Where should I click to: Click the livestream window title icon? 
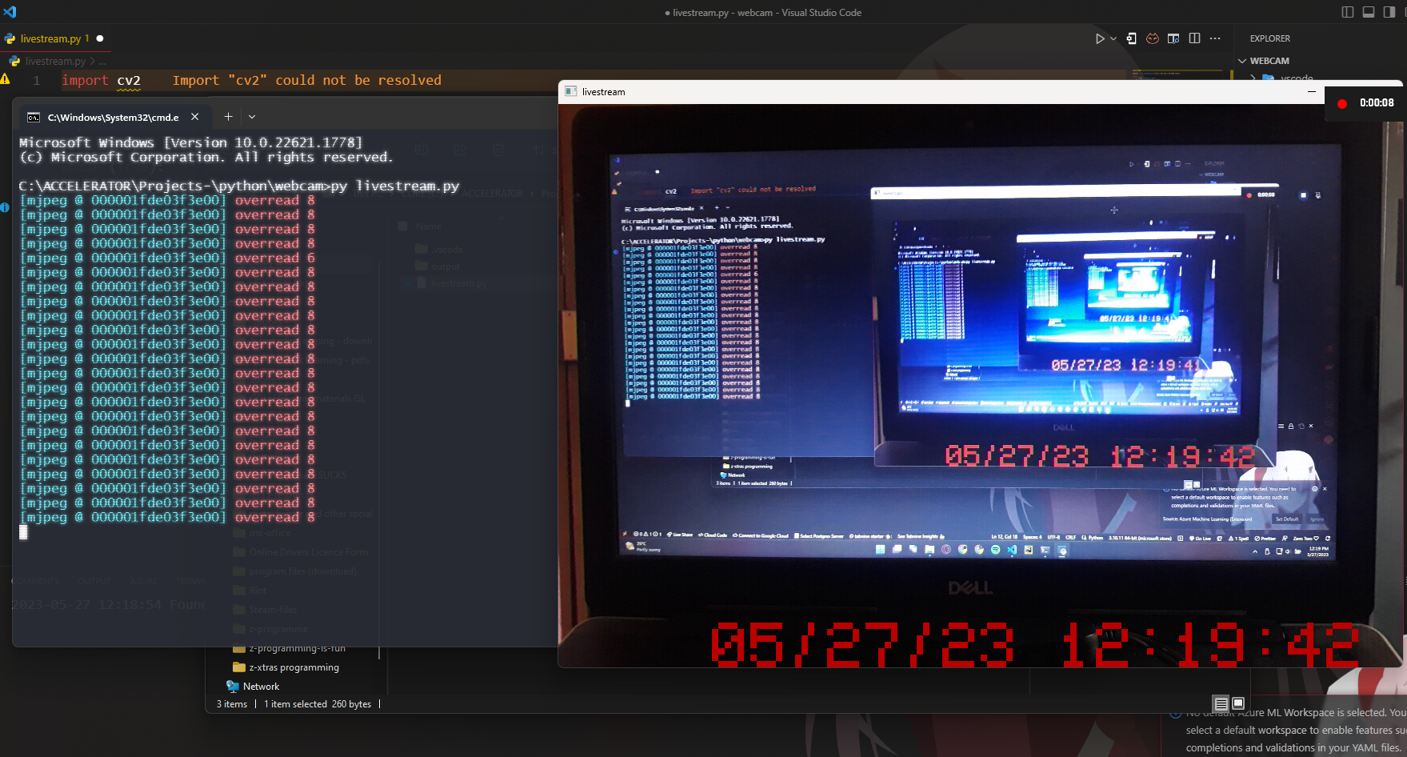pyautogui.click(x=571, y=91)
